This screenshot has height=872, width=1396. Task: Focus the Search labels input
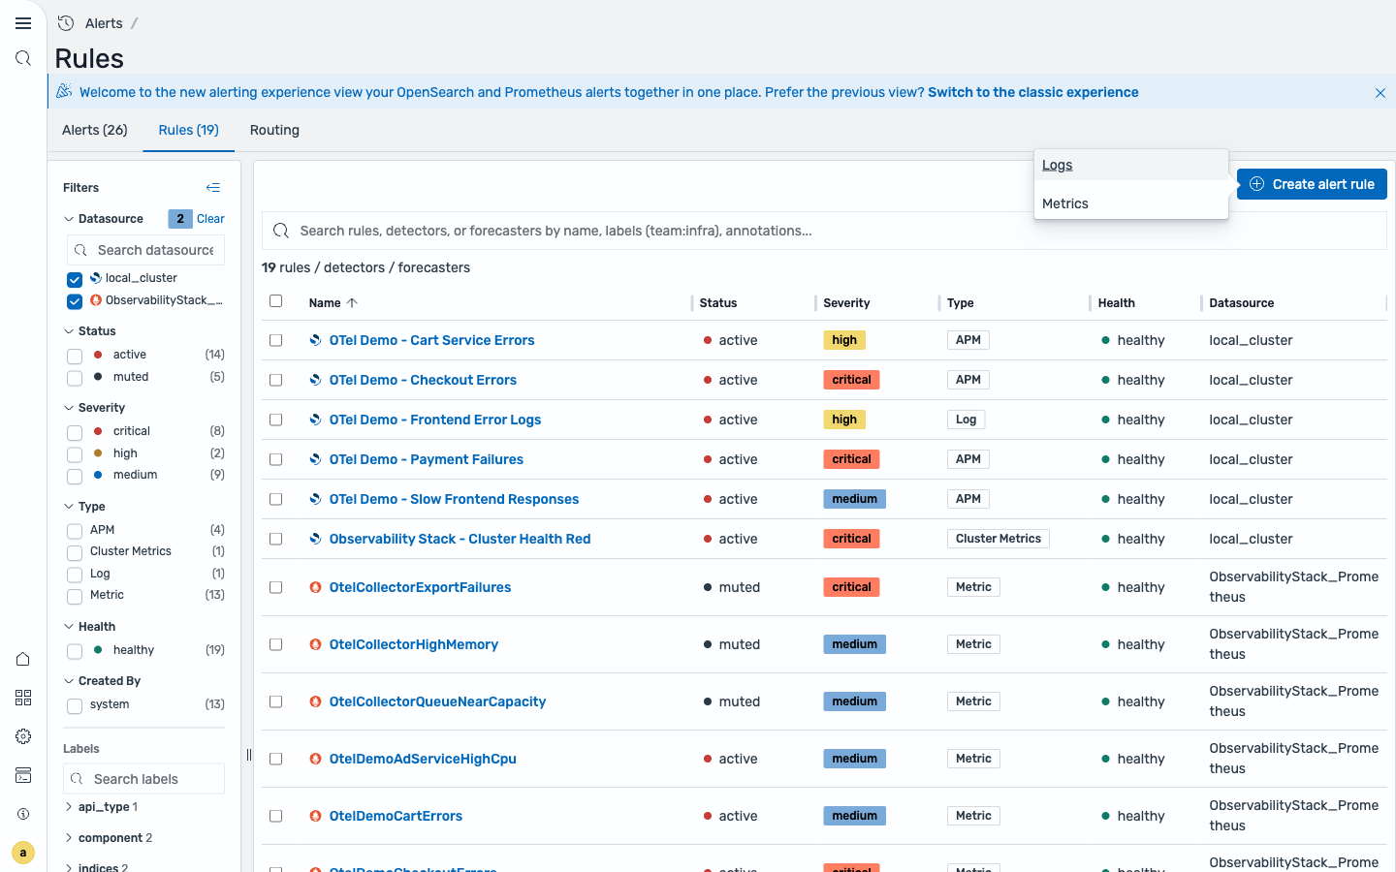pyautogui.click(x=143, y=779)
